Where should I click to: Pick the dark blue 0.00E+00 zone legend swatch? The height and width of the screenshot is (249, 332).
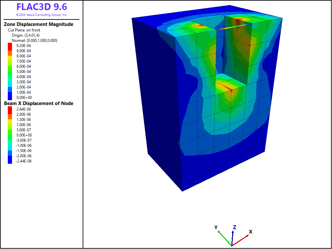(10, 97)
